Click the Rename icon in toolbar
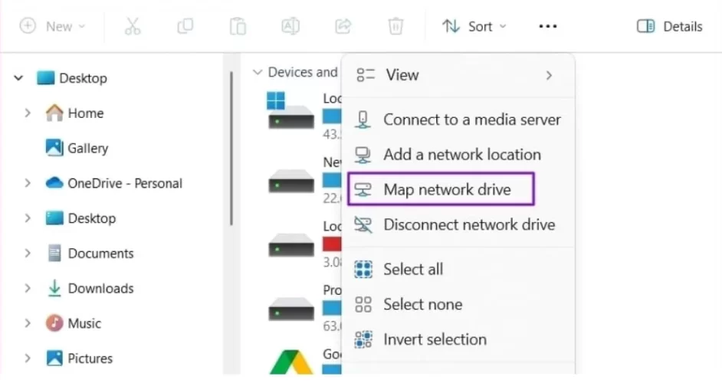This screenshot has width=722, height=383. click(x=290, y=26)
